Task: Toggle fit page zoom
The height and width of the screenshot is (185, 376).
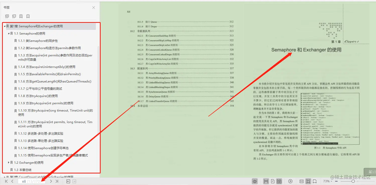Action: tap(308, 181)
